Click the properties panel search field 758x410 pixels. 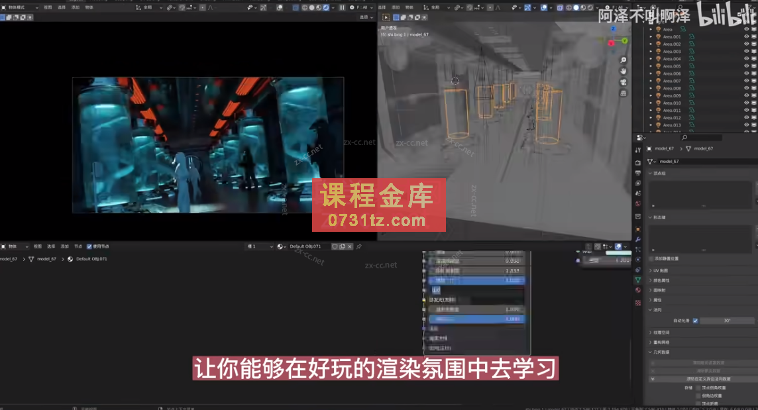point(701,138)
